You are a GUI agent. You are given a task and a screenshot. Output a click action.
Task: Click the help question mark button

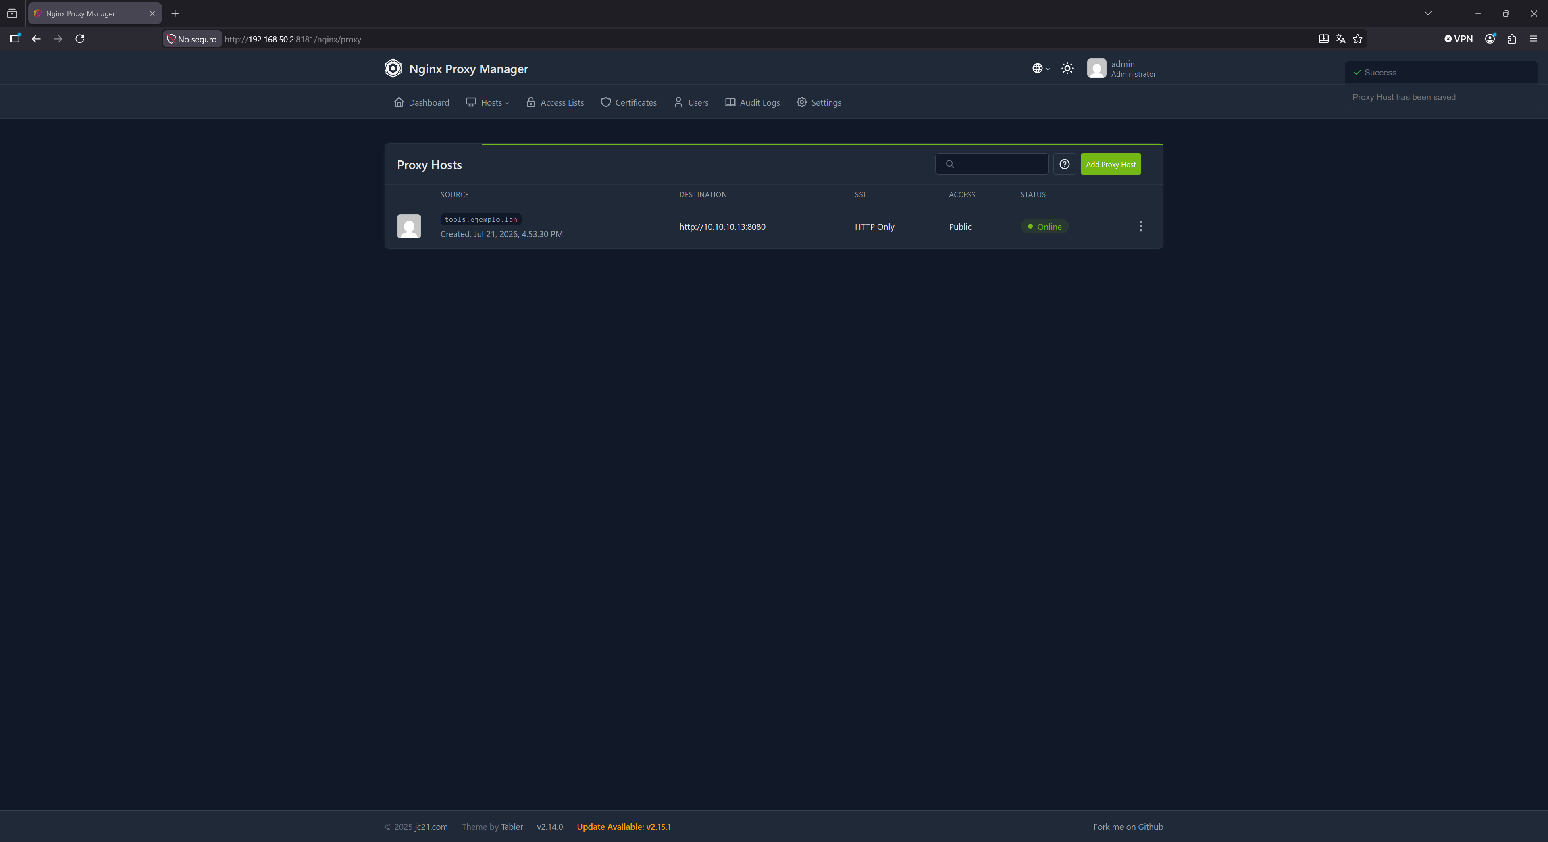click(x=1064, y=164)
